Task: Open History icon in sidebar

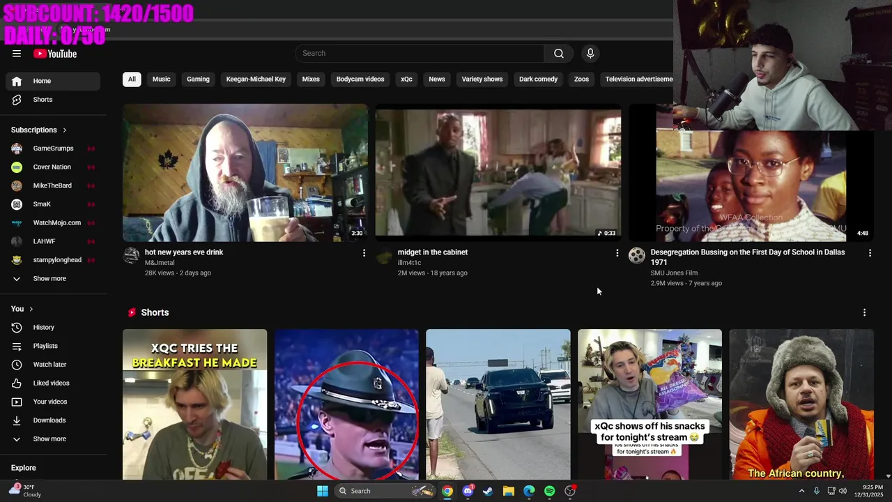Action: click(17, 327)
